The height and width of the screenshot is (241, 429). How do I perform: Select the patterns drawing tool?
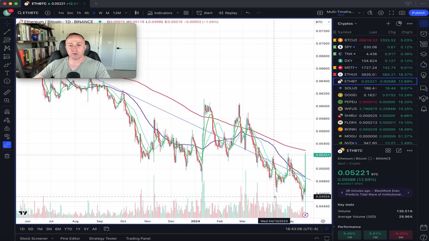pyautogui.click(x=7, y=49)
